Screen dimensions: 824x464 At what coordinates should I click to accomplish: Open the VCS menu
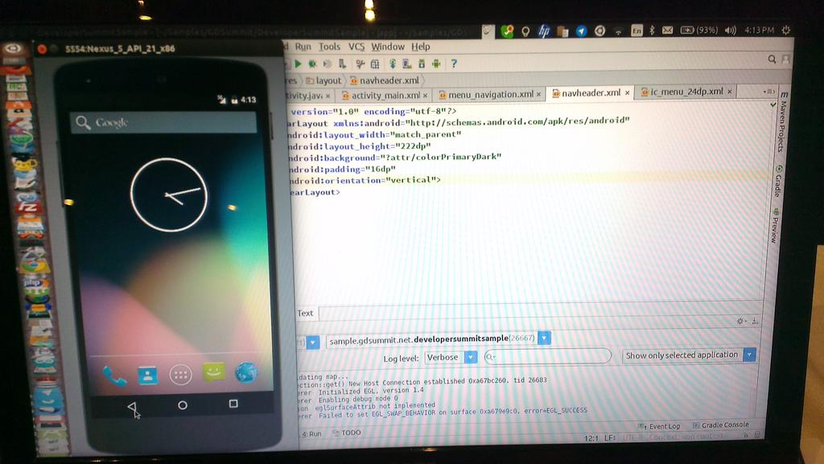click(356, 47)
